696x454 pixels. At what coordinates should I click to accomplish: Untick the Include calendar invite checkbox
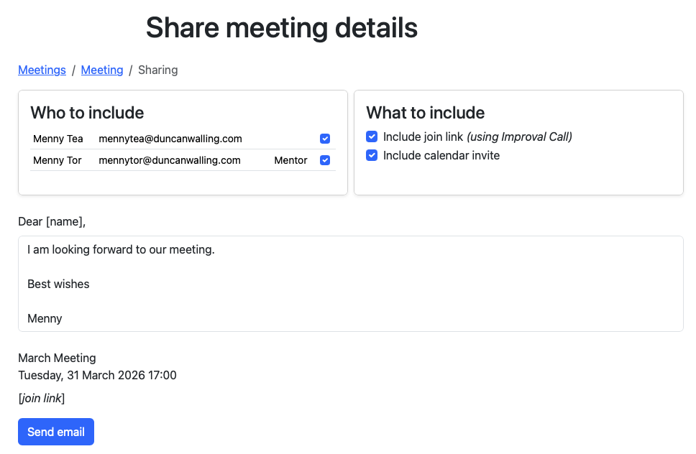(372, 155)
